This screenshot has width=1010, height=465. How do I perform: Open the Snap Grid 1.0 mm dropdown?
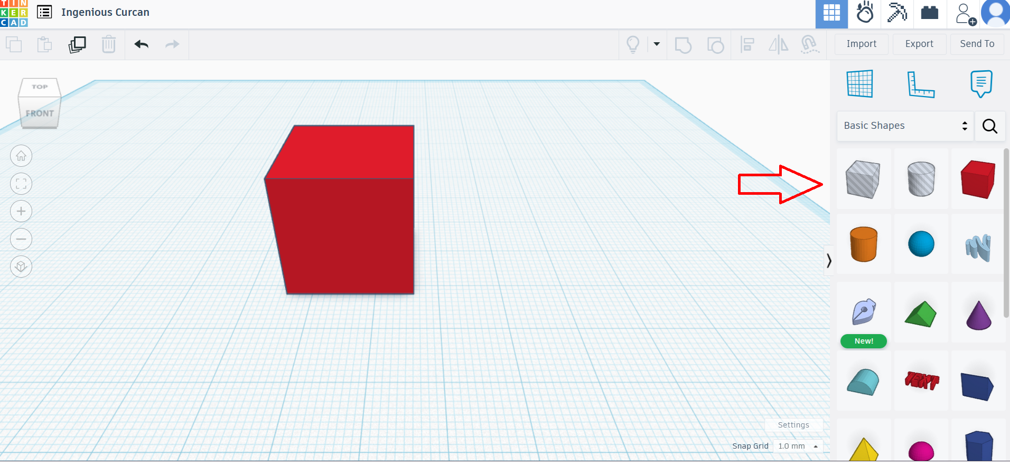click(798, 446)
